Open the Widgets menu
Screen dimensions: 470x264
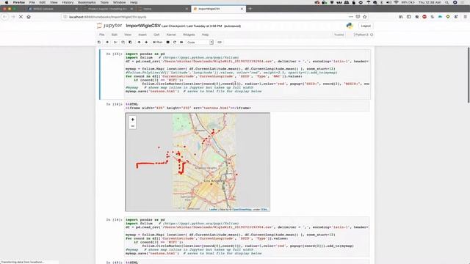pyautogui.click(x=189, y=34)
